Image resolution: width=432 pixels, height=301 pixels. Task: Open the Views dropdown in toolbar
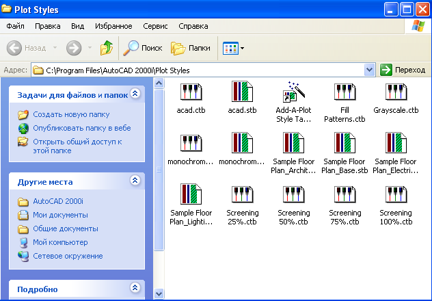point(234,48)
